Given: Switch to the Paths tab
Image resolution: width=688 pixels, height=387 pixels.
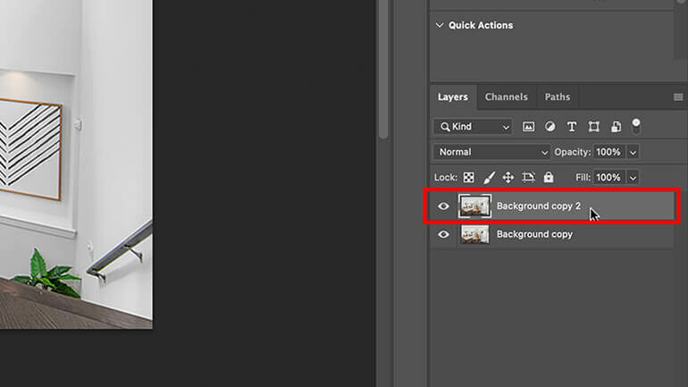Looking at the screenshot, I should 558,97.
